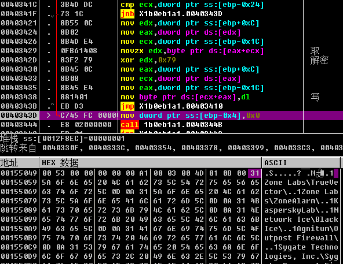
Task: Select dump address 00155059
Action: click(19, 183)
